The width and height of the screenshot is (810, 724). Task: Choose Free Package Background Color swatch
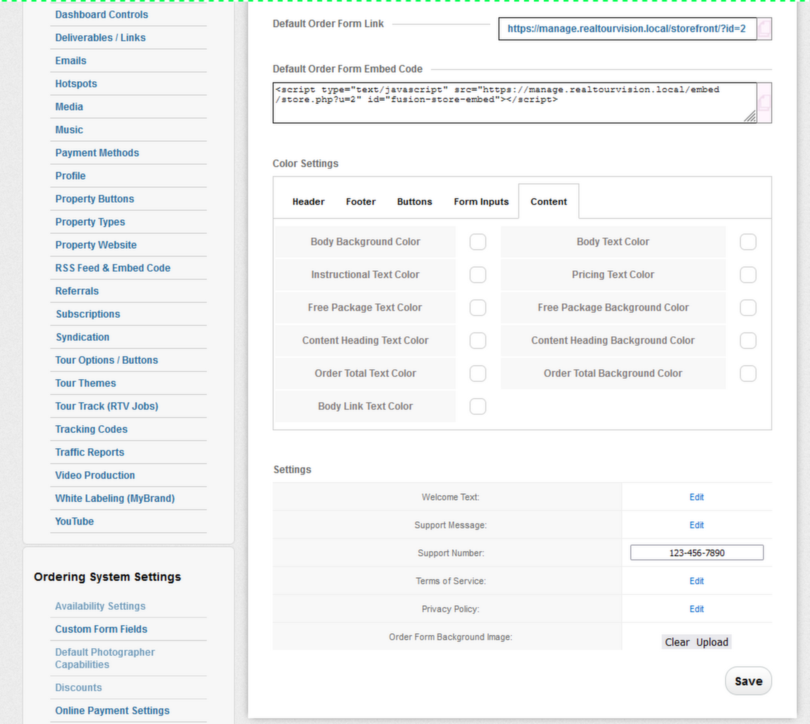748,308
